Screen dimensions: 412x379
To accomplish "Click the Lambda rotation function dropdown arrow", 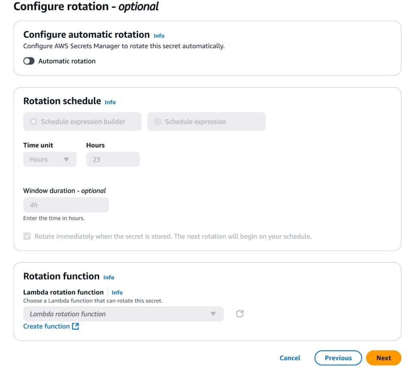I will tap(213, 314).
